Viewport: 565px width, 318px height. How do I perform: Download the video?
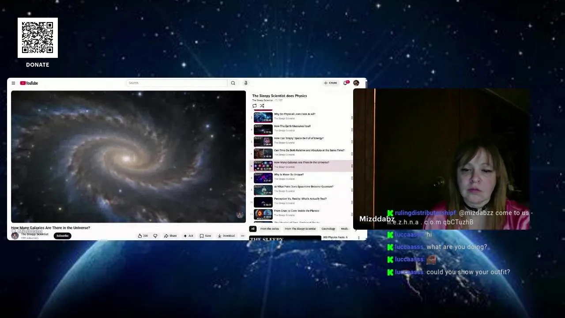tap(226, 236)
